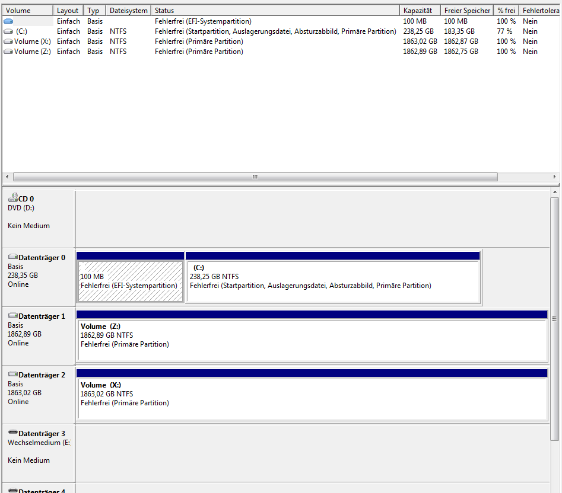
Task: Sort by the Status column header
Action: click(275, 11)
